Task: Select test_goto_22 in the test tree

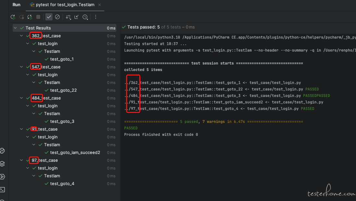Action: 63,90
